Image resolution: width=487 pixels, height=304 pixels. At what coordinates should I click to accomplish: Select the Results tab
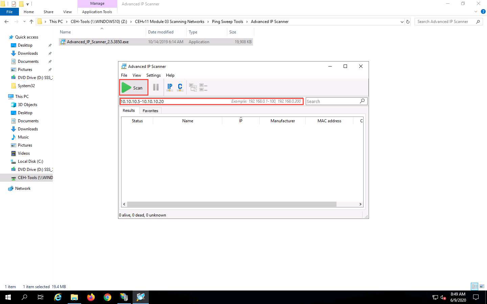click(129, 110)
